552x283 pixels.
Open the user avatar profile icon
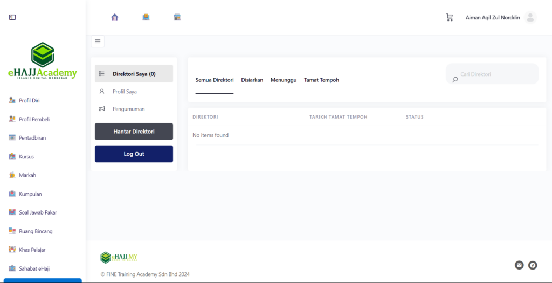coord(530,17)
